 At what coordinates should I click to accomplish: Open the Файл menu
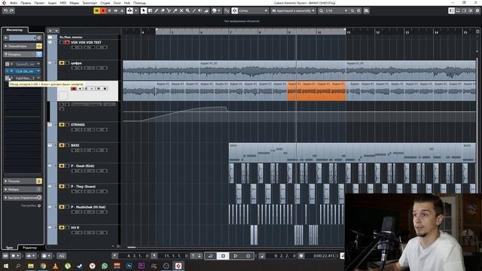click(14, 3)
